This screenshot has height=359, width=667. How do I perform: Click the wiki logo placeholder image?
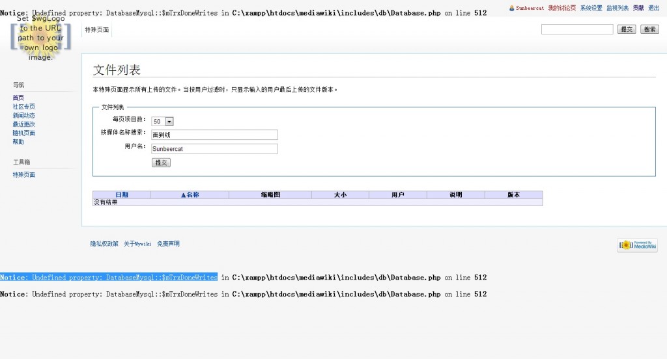point(40,38)
